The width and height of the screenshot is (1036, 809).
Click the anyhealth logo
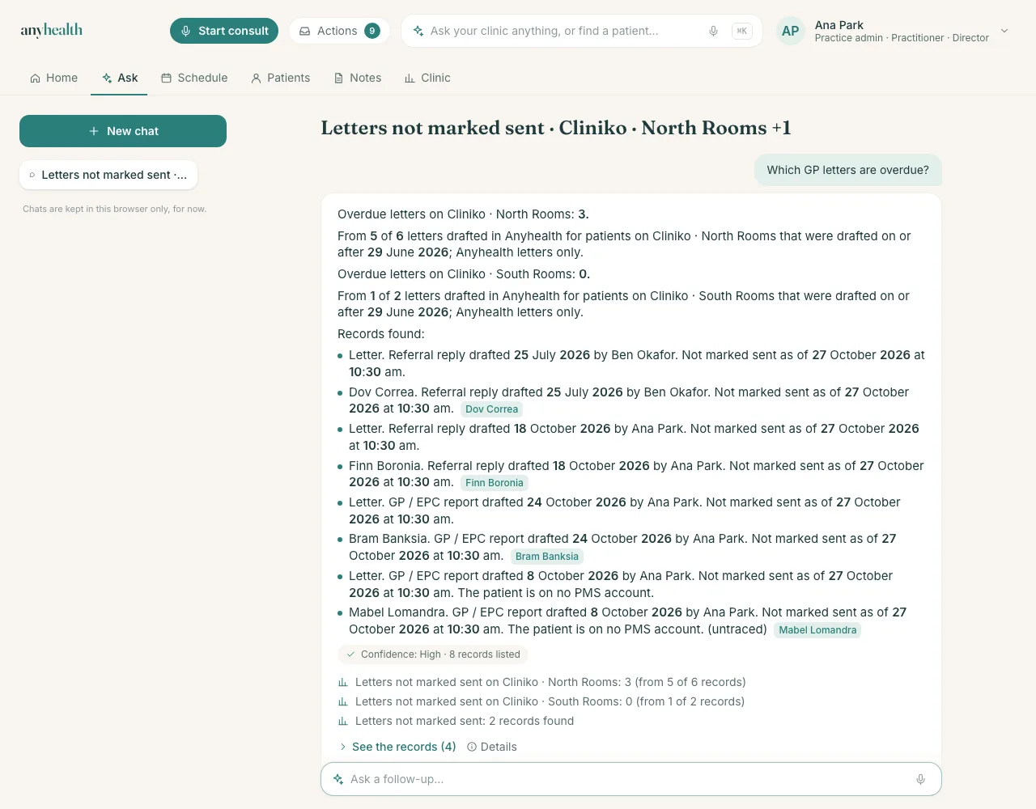(x=52, y=31)
